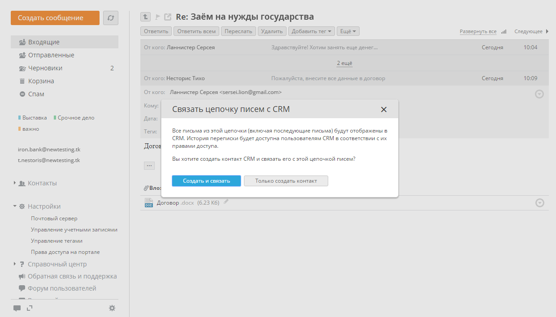Click the 'Создать и связать' button

pyautogui.click(x=206, y=181)
